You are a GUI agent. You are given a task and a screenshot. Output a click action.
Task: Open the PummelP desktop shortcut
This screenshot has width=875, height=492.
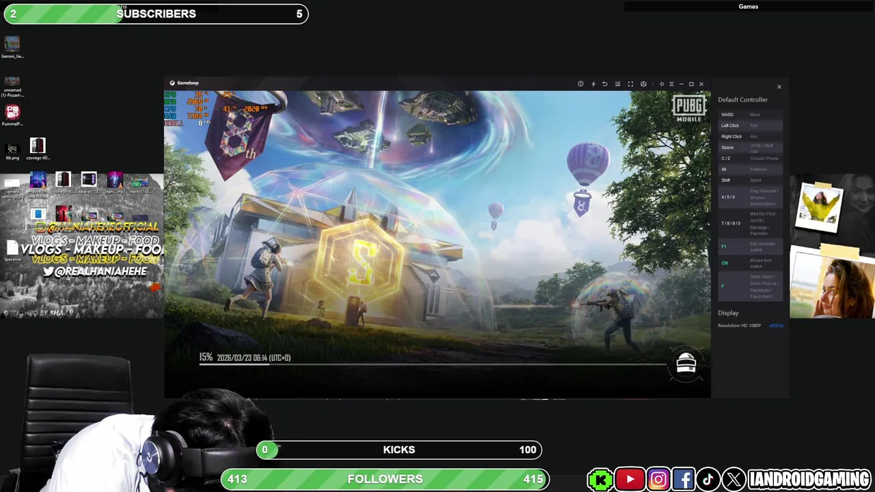(12, 115)
